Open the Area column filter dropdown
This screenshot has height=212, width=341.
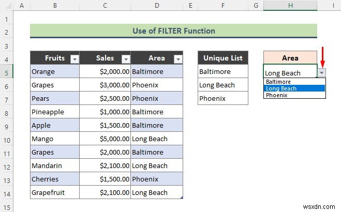pos(177,59)
